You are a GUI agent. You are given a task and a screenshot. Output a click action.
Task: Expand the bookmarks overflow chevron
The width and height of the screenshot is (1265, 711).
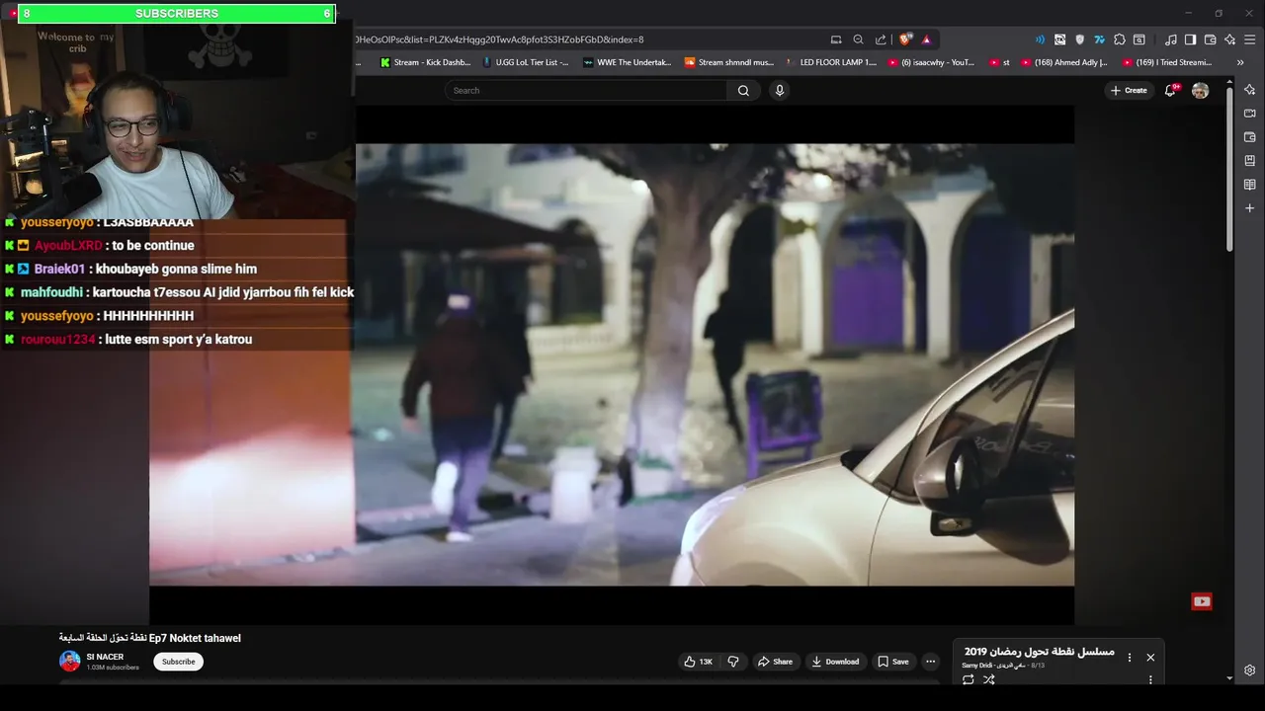click(1240, 62)
